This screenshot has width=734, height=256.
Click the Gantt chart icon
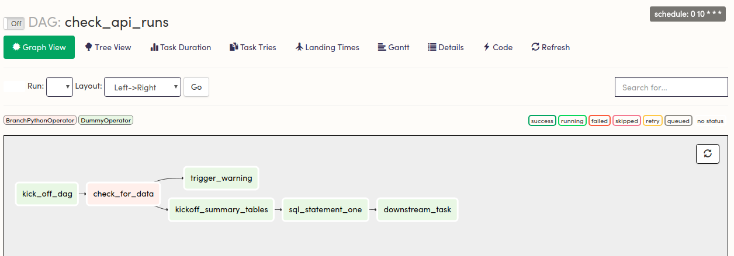[382, 47]
